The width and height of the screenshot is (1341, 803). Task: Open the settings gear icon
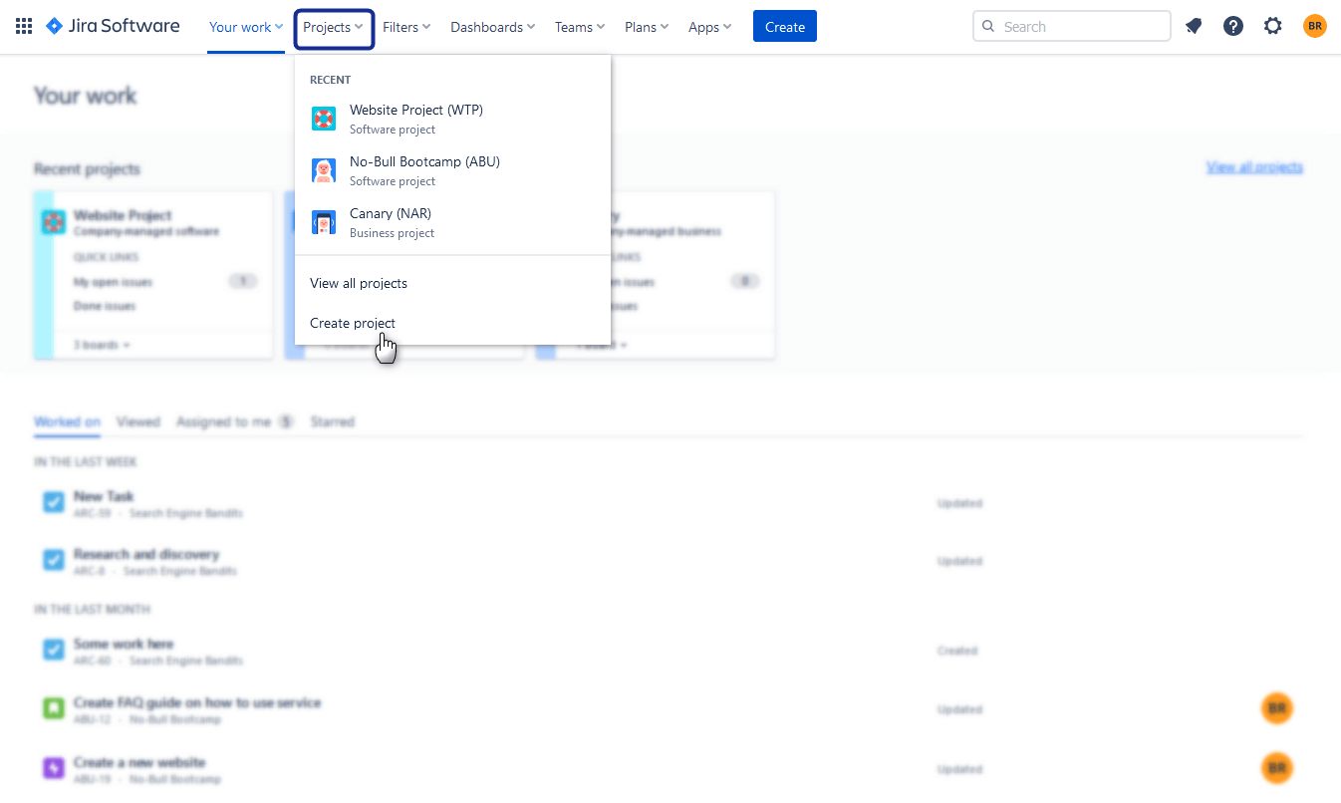tap(1273, 27)
